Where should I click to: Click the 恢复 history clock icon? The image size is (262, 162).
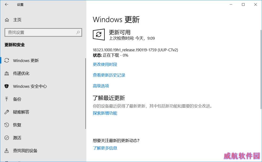tap(7, 125)
